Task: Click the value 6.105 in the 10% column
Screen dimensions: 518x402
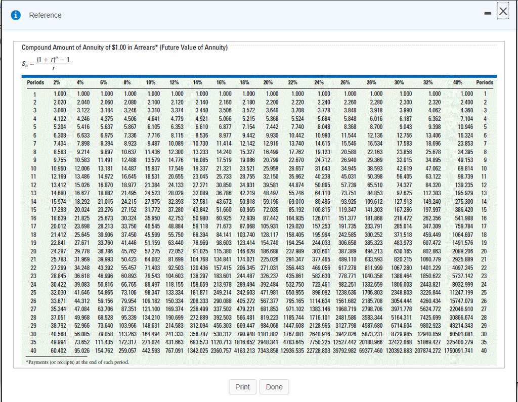Action: pyautogui.click(x=154, y=127)
